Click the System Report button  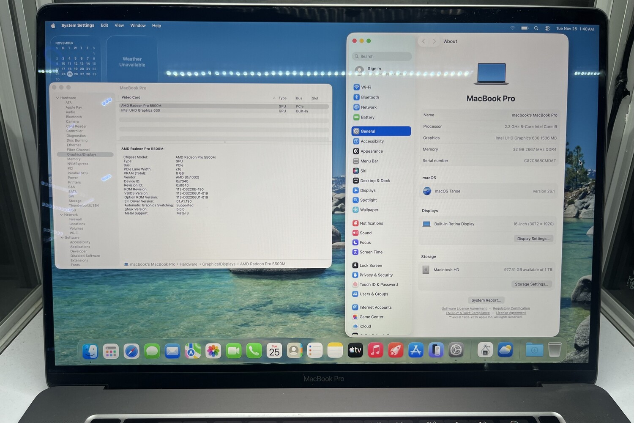point(486,300)
